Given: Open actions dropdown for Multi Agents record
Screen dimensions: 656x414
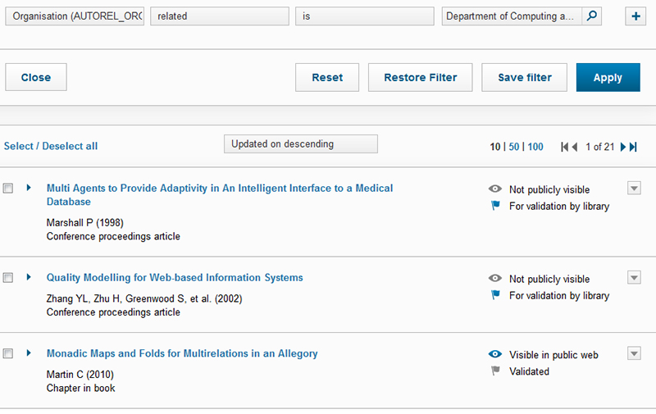Looking at the screenshot, I should (633, 189).
